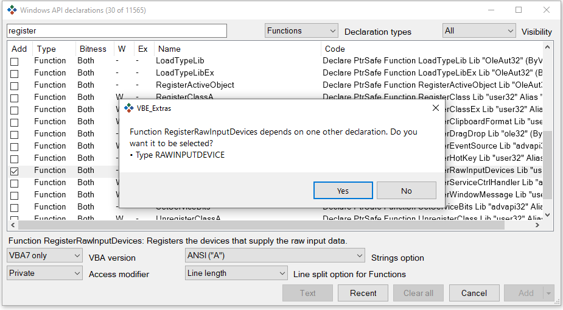Close the Windows API declarations window
Viewport: 563px width, 310px height.
click(x=547, y=10)
